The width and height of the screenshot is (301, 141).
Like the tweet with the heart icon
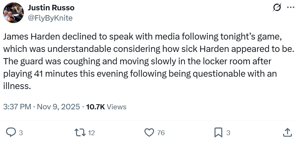[x=149, y=132]
